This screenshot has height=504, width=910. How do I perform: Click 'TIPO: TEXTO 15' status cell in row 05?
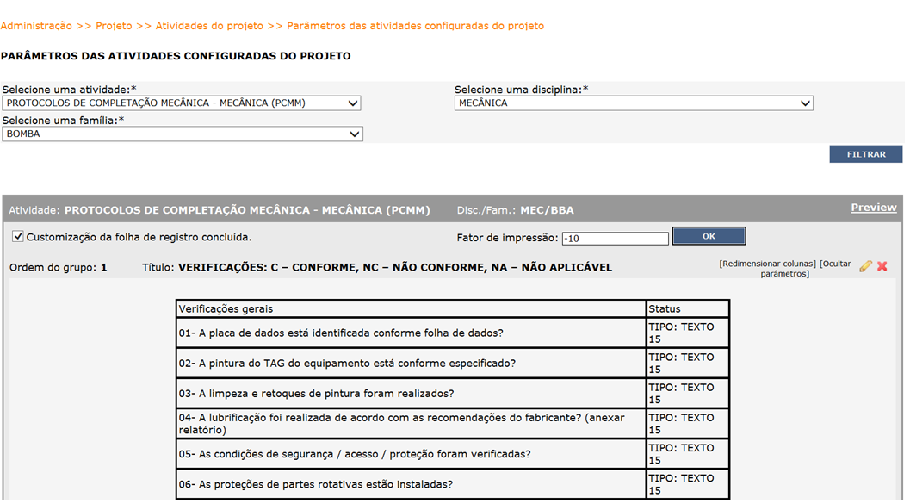click(688, 453)
